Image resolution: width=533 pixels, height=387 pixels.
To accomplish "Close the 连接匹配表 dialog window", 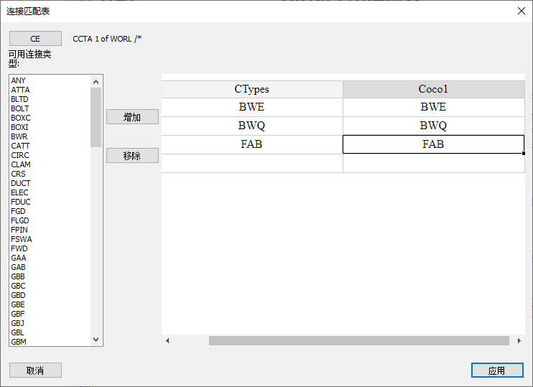I will [x=521, y=11].
